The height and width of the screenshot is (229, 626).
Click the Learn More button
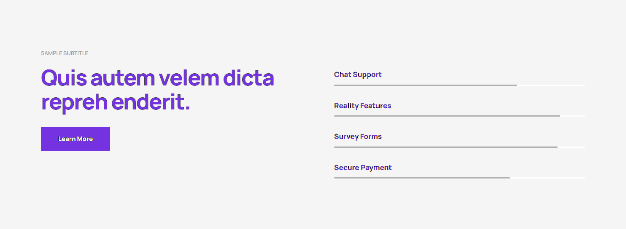point(76,139)
